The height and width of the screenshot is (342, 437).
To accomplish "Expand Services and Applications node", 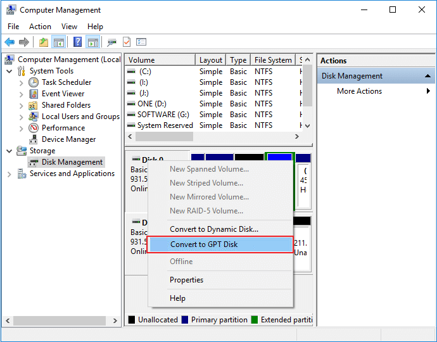I will [x=9, y=174].
